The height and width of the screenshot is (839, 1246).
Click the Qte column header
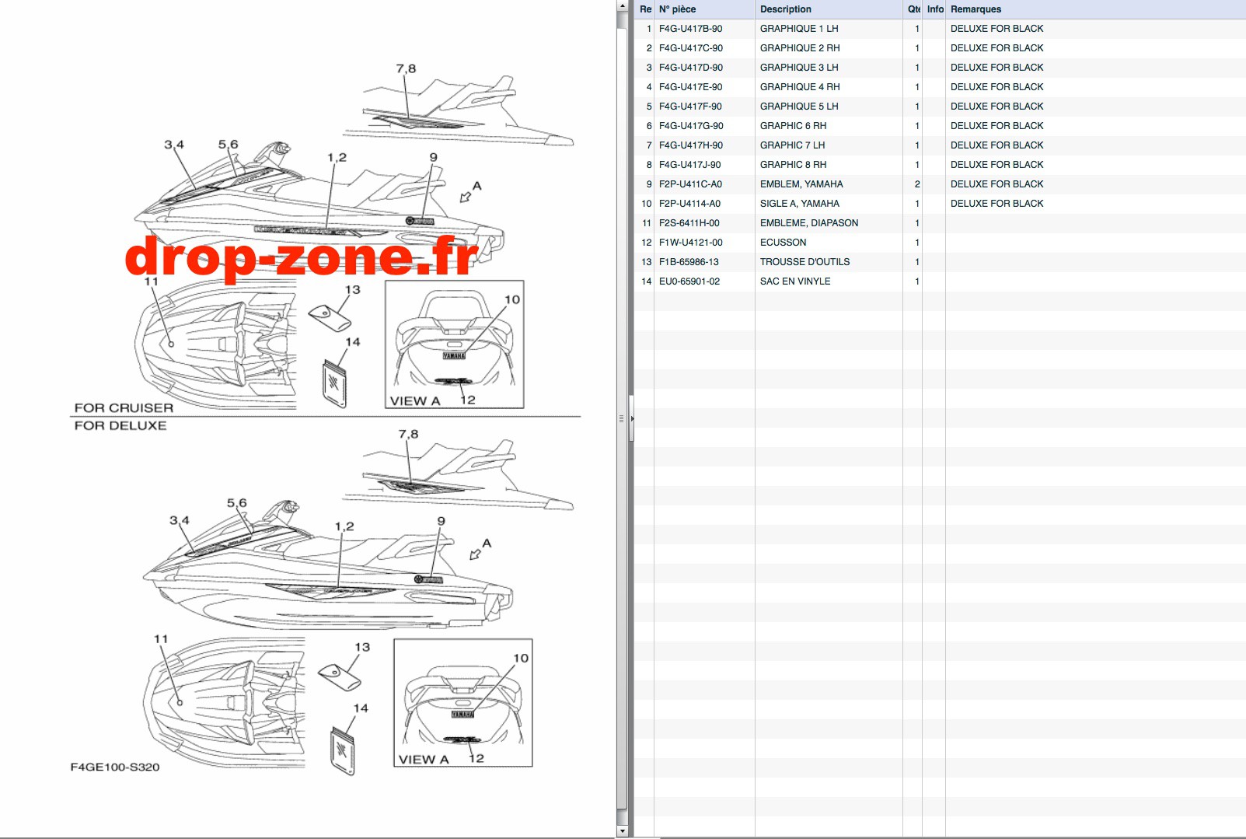pyautogui.click(x=913, y=9)
